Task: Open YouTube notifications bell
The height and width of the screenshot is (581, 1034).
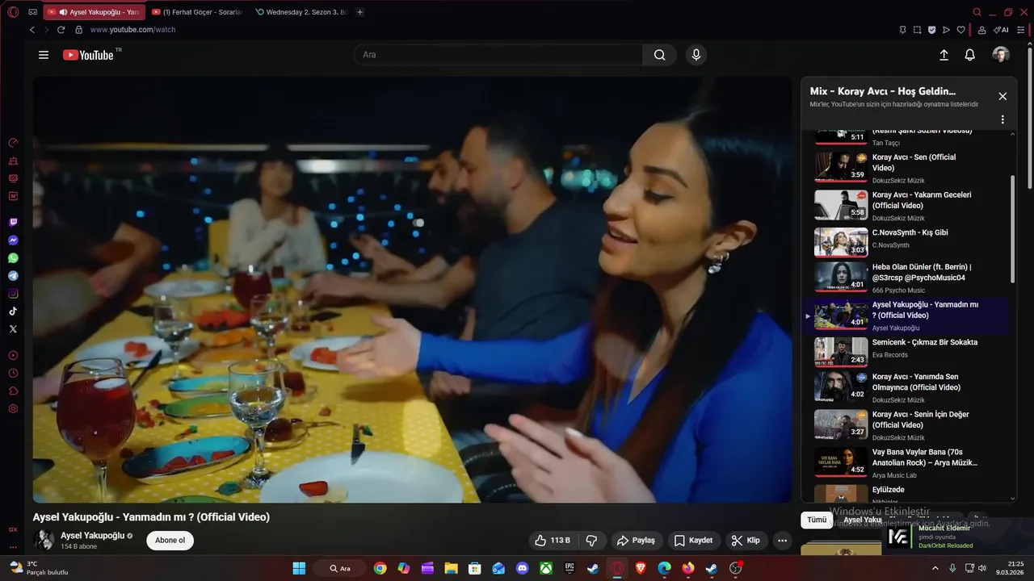Action: pyautogui.click(x=970, y=55)
